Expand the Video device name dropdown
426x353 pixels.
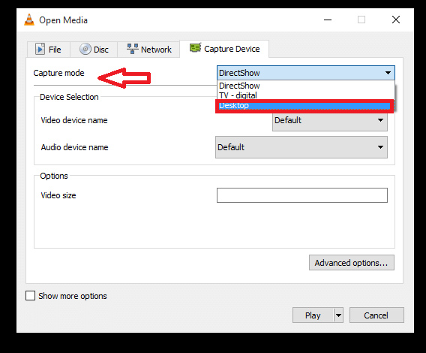pyautogui.click(x=330, y=120)
